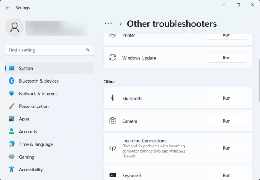This screenshot has height=180, width=260.
Task: Open Bluetooth & devices settings
Action: click(39, 81)
